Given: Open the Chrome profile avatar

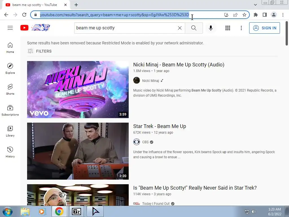Looking at the screenshot, I should tap(274, 15).
